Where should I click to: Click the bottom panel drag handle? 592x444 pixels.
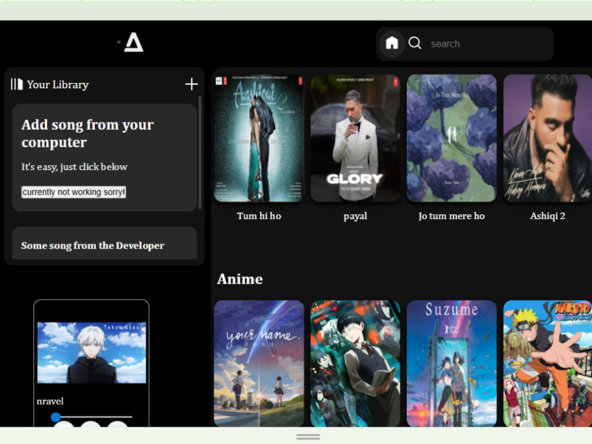[308, 437]
